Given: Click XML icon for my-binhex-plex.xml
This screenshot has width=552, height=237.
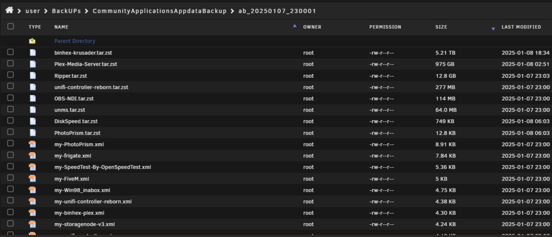Looking at the screenshot, I should pyautogui.click(x=33, y=213).
